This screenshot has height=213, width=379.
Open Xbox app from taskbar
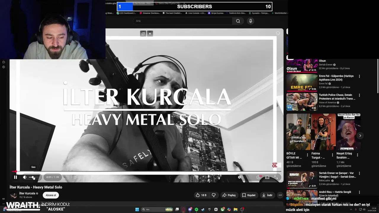click(222, 209)
